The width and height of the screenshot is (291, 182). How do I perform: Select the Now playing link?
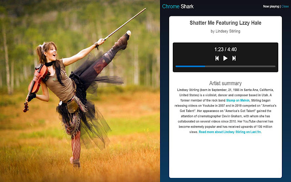click(x=271, y=6)
